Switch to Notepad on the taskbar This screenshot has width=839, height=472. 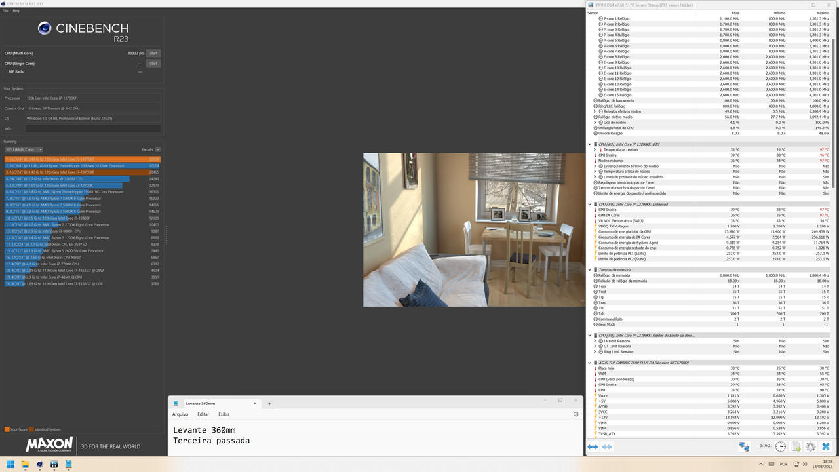coord(68,464)
